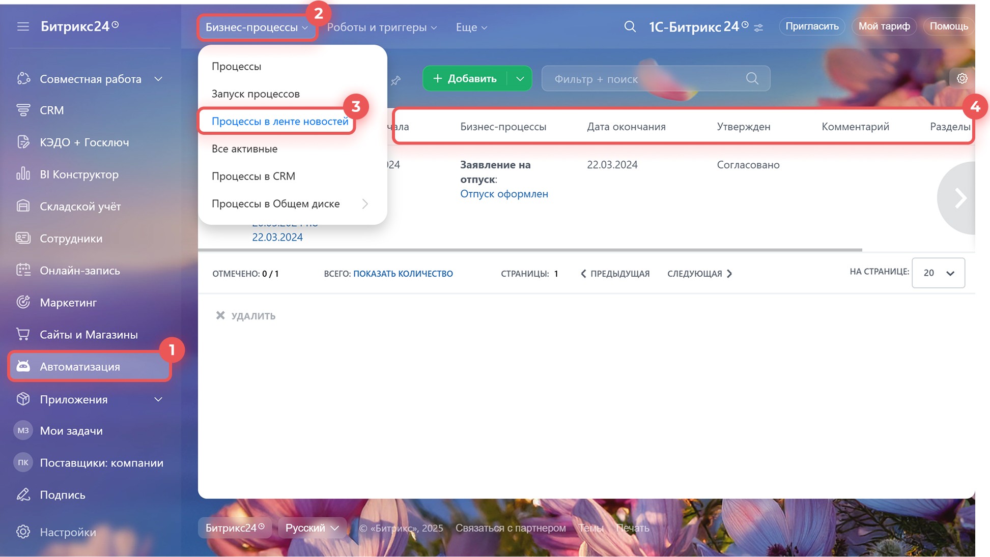Click the Отпуск оформлен link
The width and height of the screenshot is (990, 557).
(504, 194)
